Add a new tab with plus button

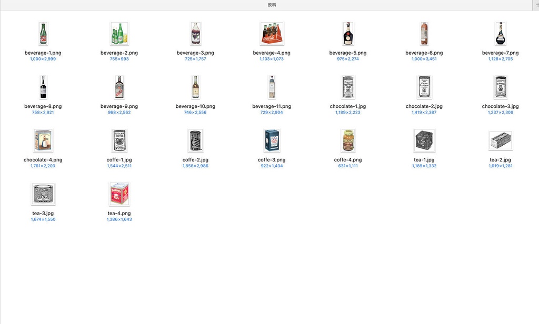tap(536, 5)
